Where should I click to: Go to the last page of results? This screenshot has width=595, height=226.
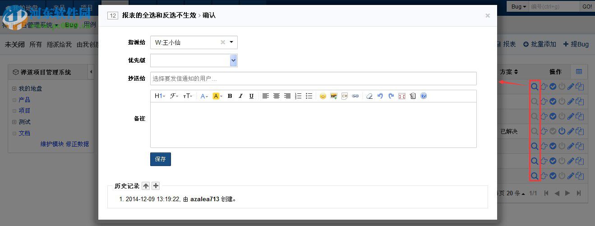coord(579,193)
